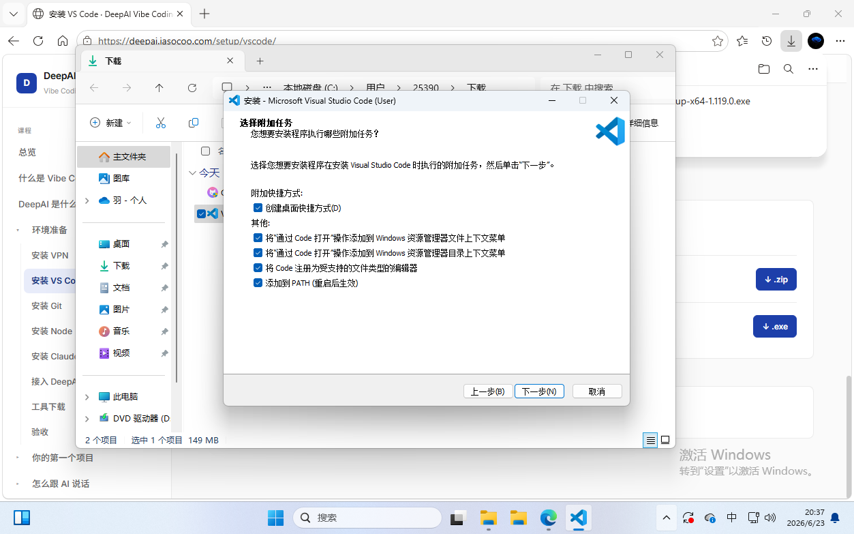Reload the browser page
The height and width of the screenshot is (534, 854).
point(38,41)
